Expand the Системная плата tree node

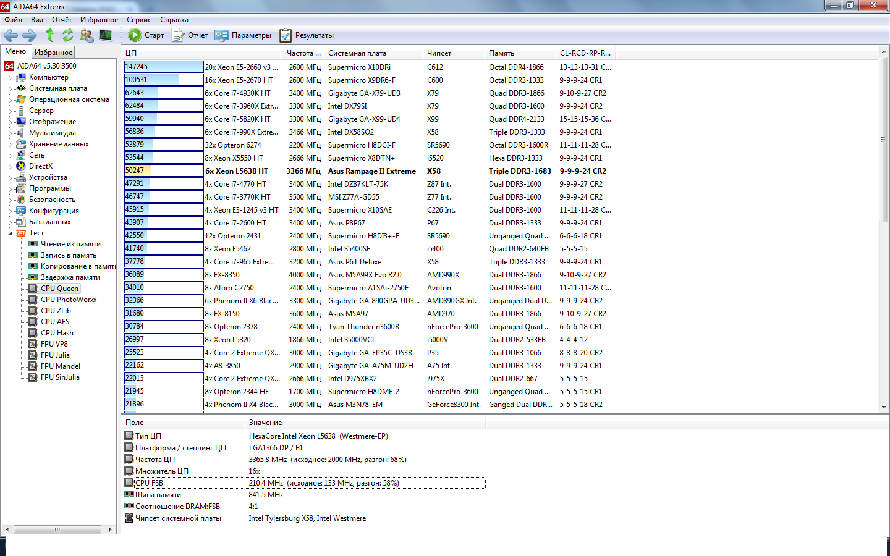pos(10,89)
